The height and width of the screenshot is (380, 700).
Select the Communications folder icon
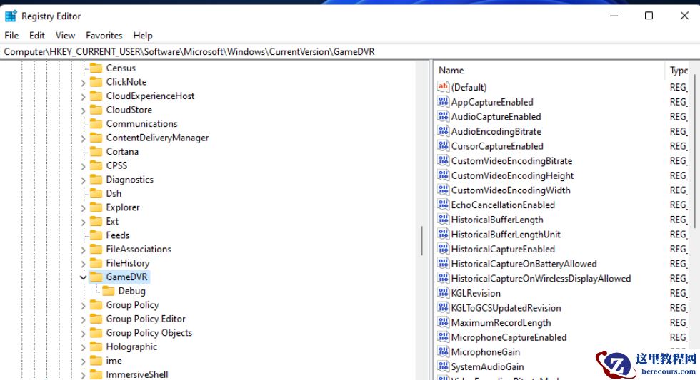(96, 123)
